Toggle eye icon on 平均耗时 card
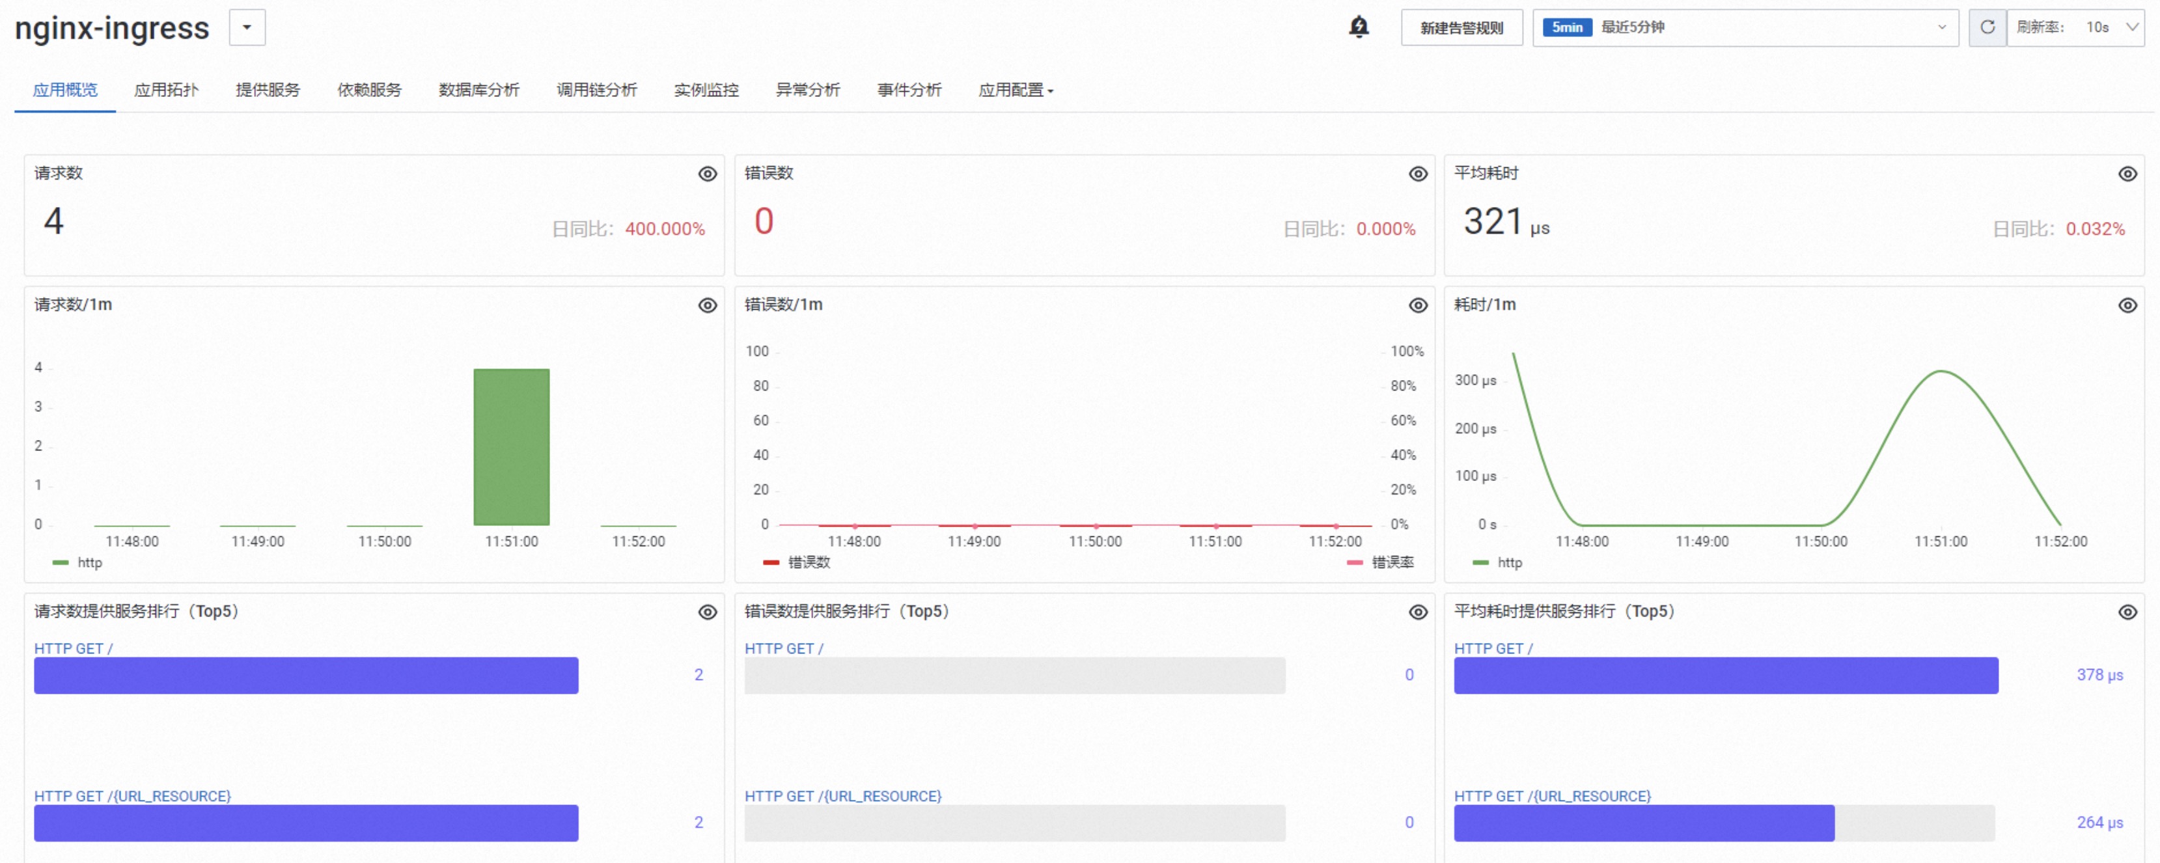2160x863 pixels. click(x=2127, y=174)
